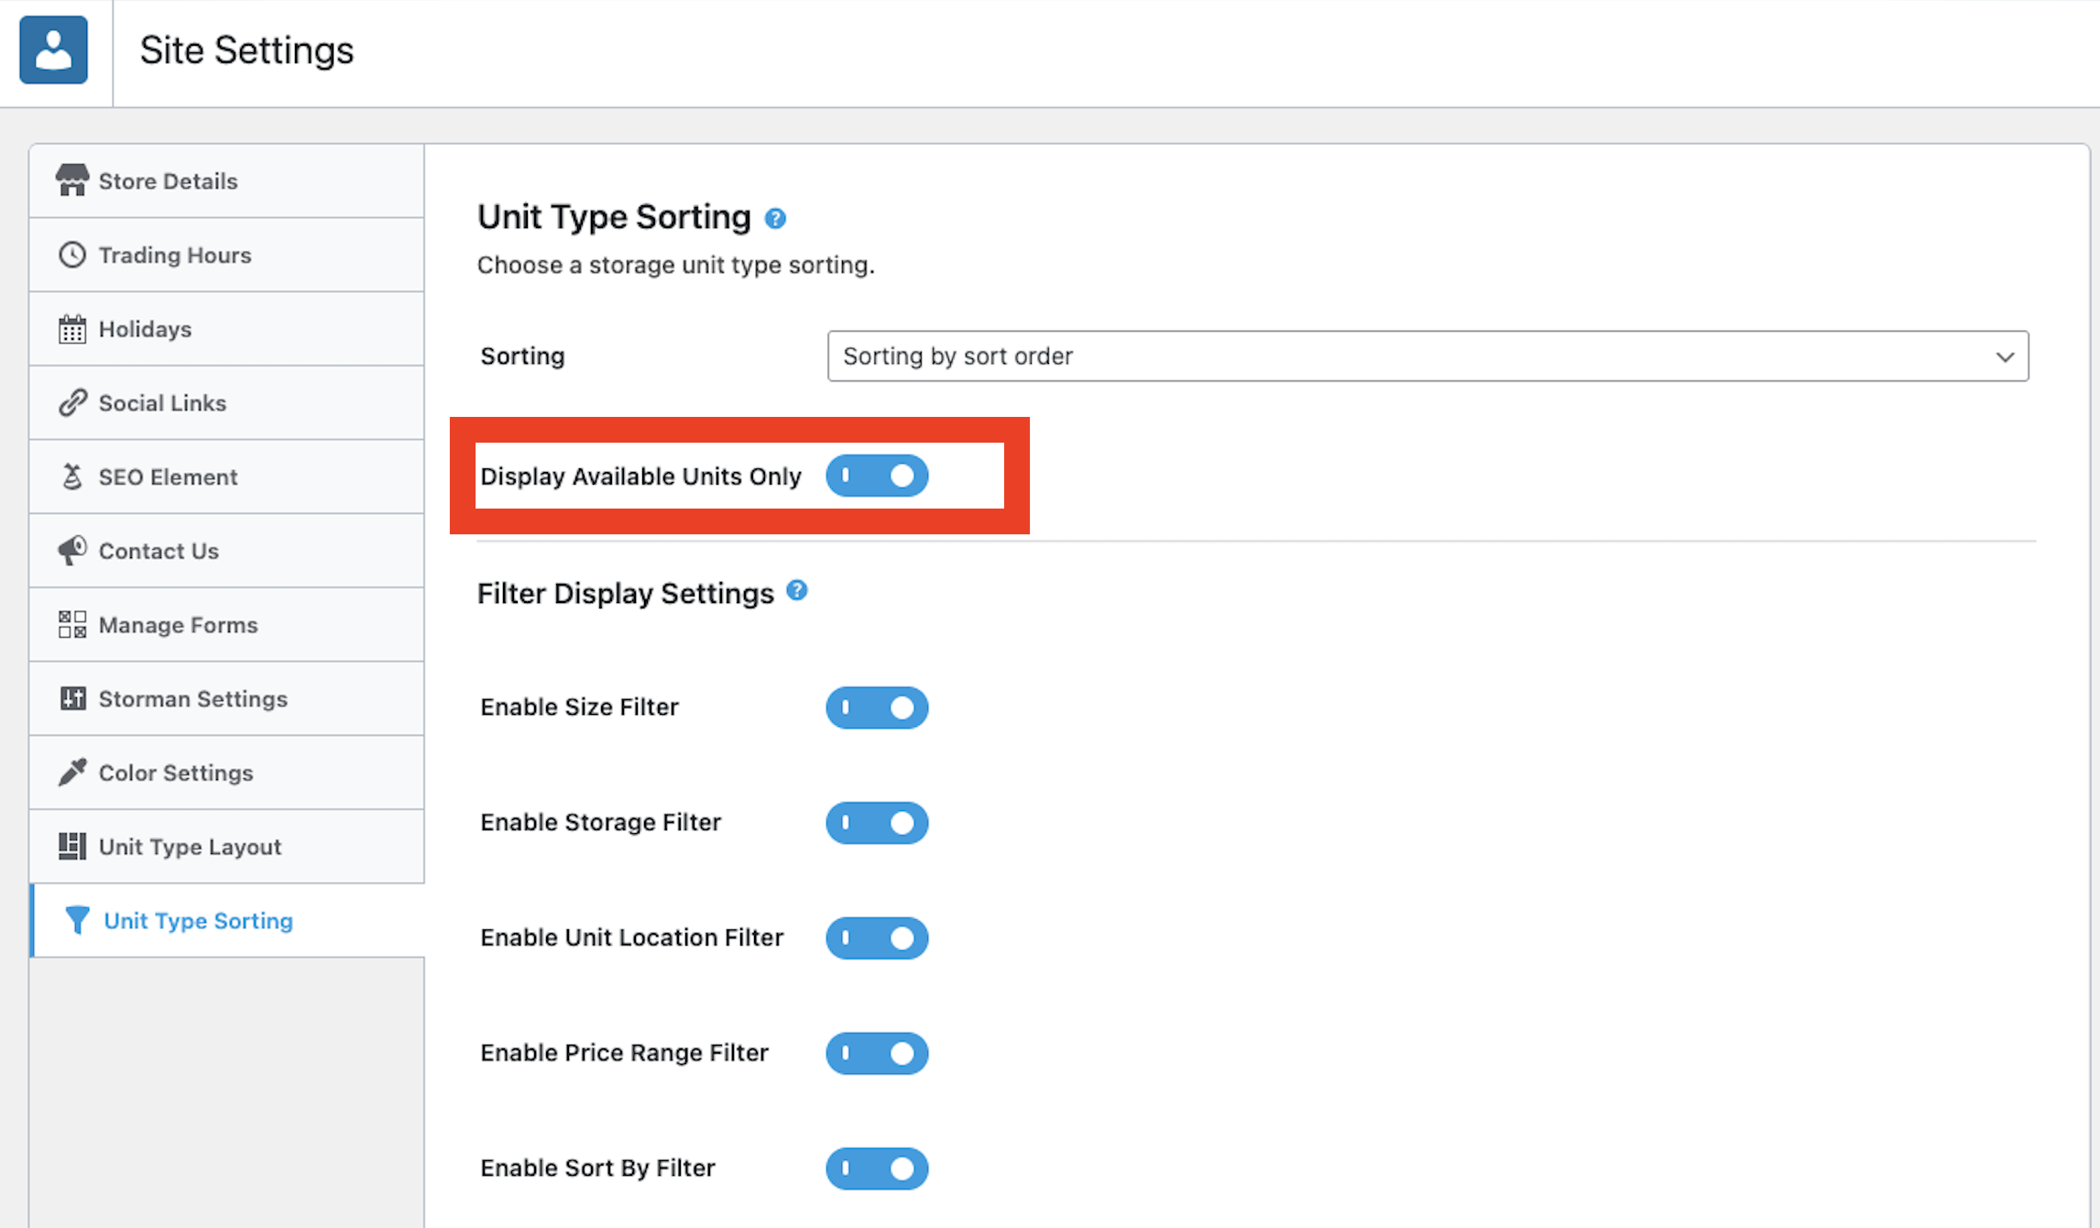This screenshot has height=1228, width=2100.
Task: Click the Store Details shop icon
Action: [71, 181]
